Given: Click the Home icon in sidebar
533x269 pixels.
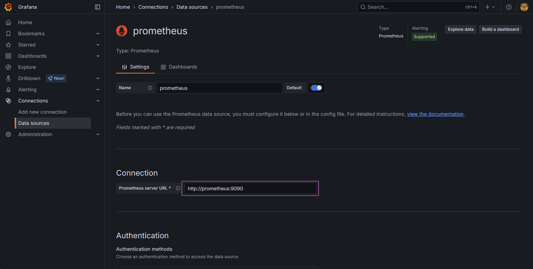Looking at the screenshot, I should (x=8, y=22).
